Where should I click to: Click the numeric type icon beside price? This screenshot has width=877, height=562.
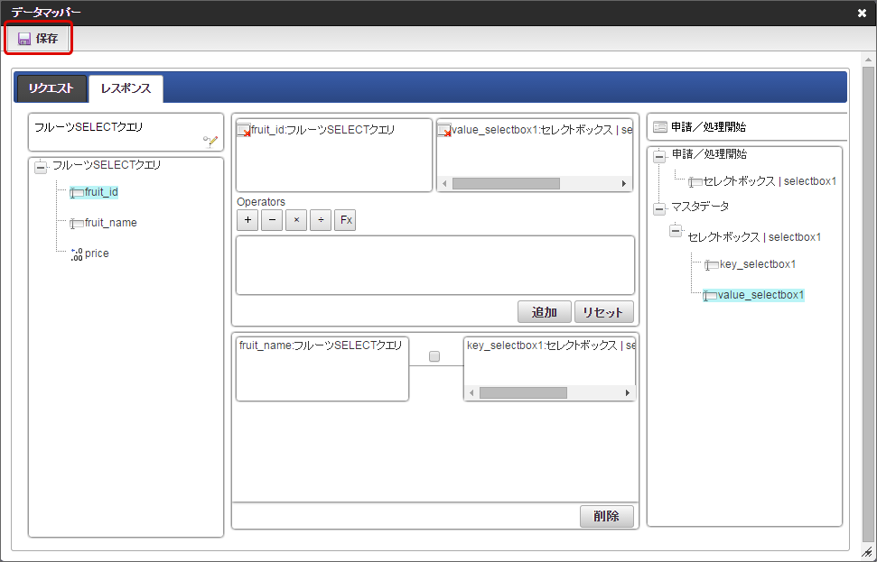tap(77, 254)
